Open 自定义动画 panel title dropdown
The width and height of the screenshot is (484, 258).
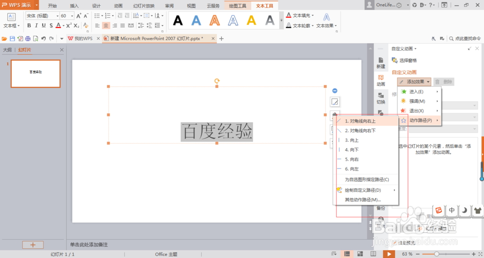[x=404, y=49]
